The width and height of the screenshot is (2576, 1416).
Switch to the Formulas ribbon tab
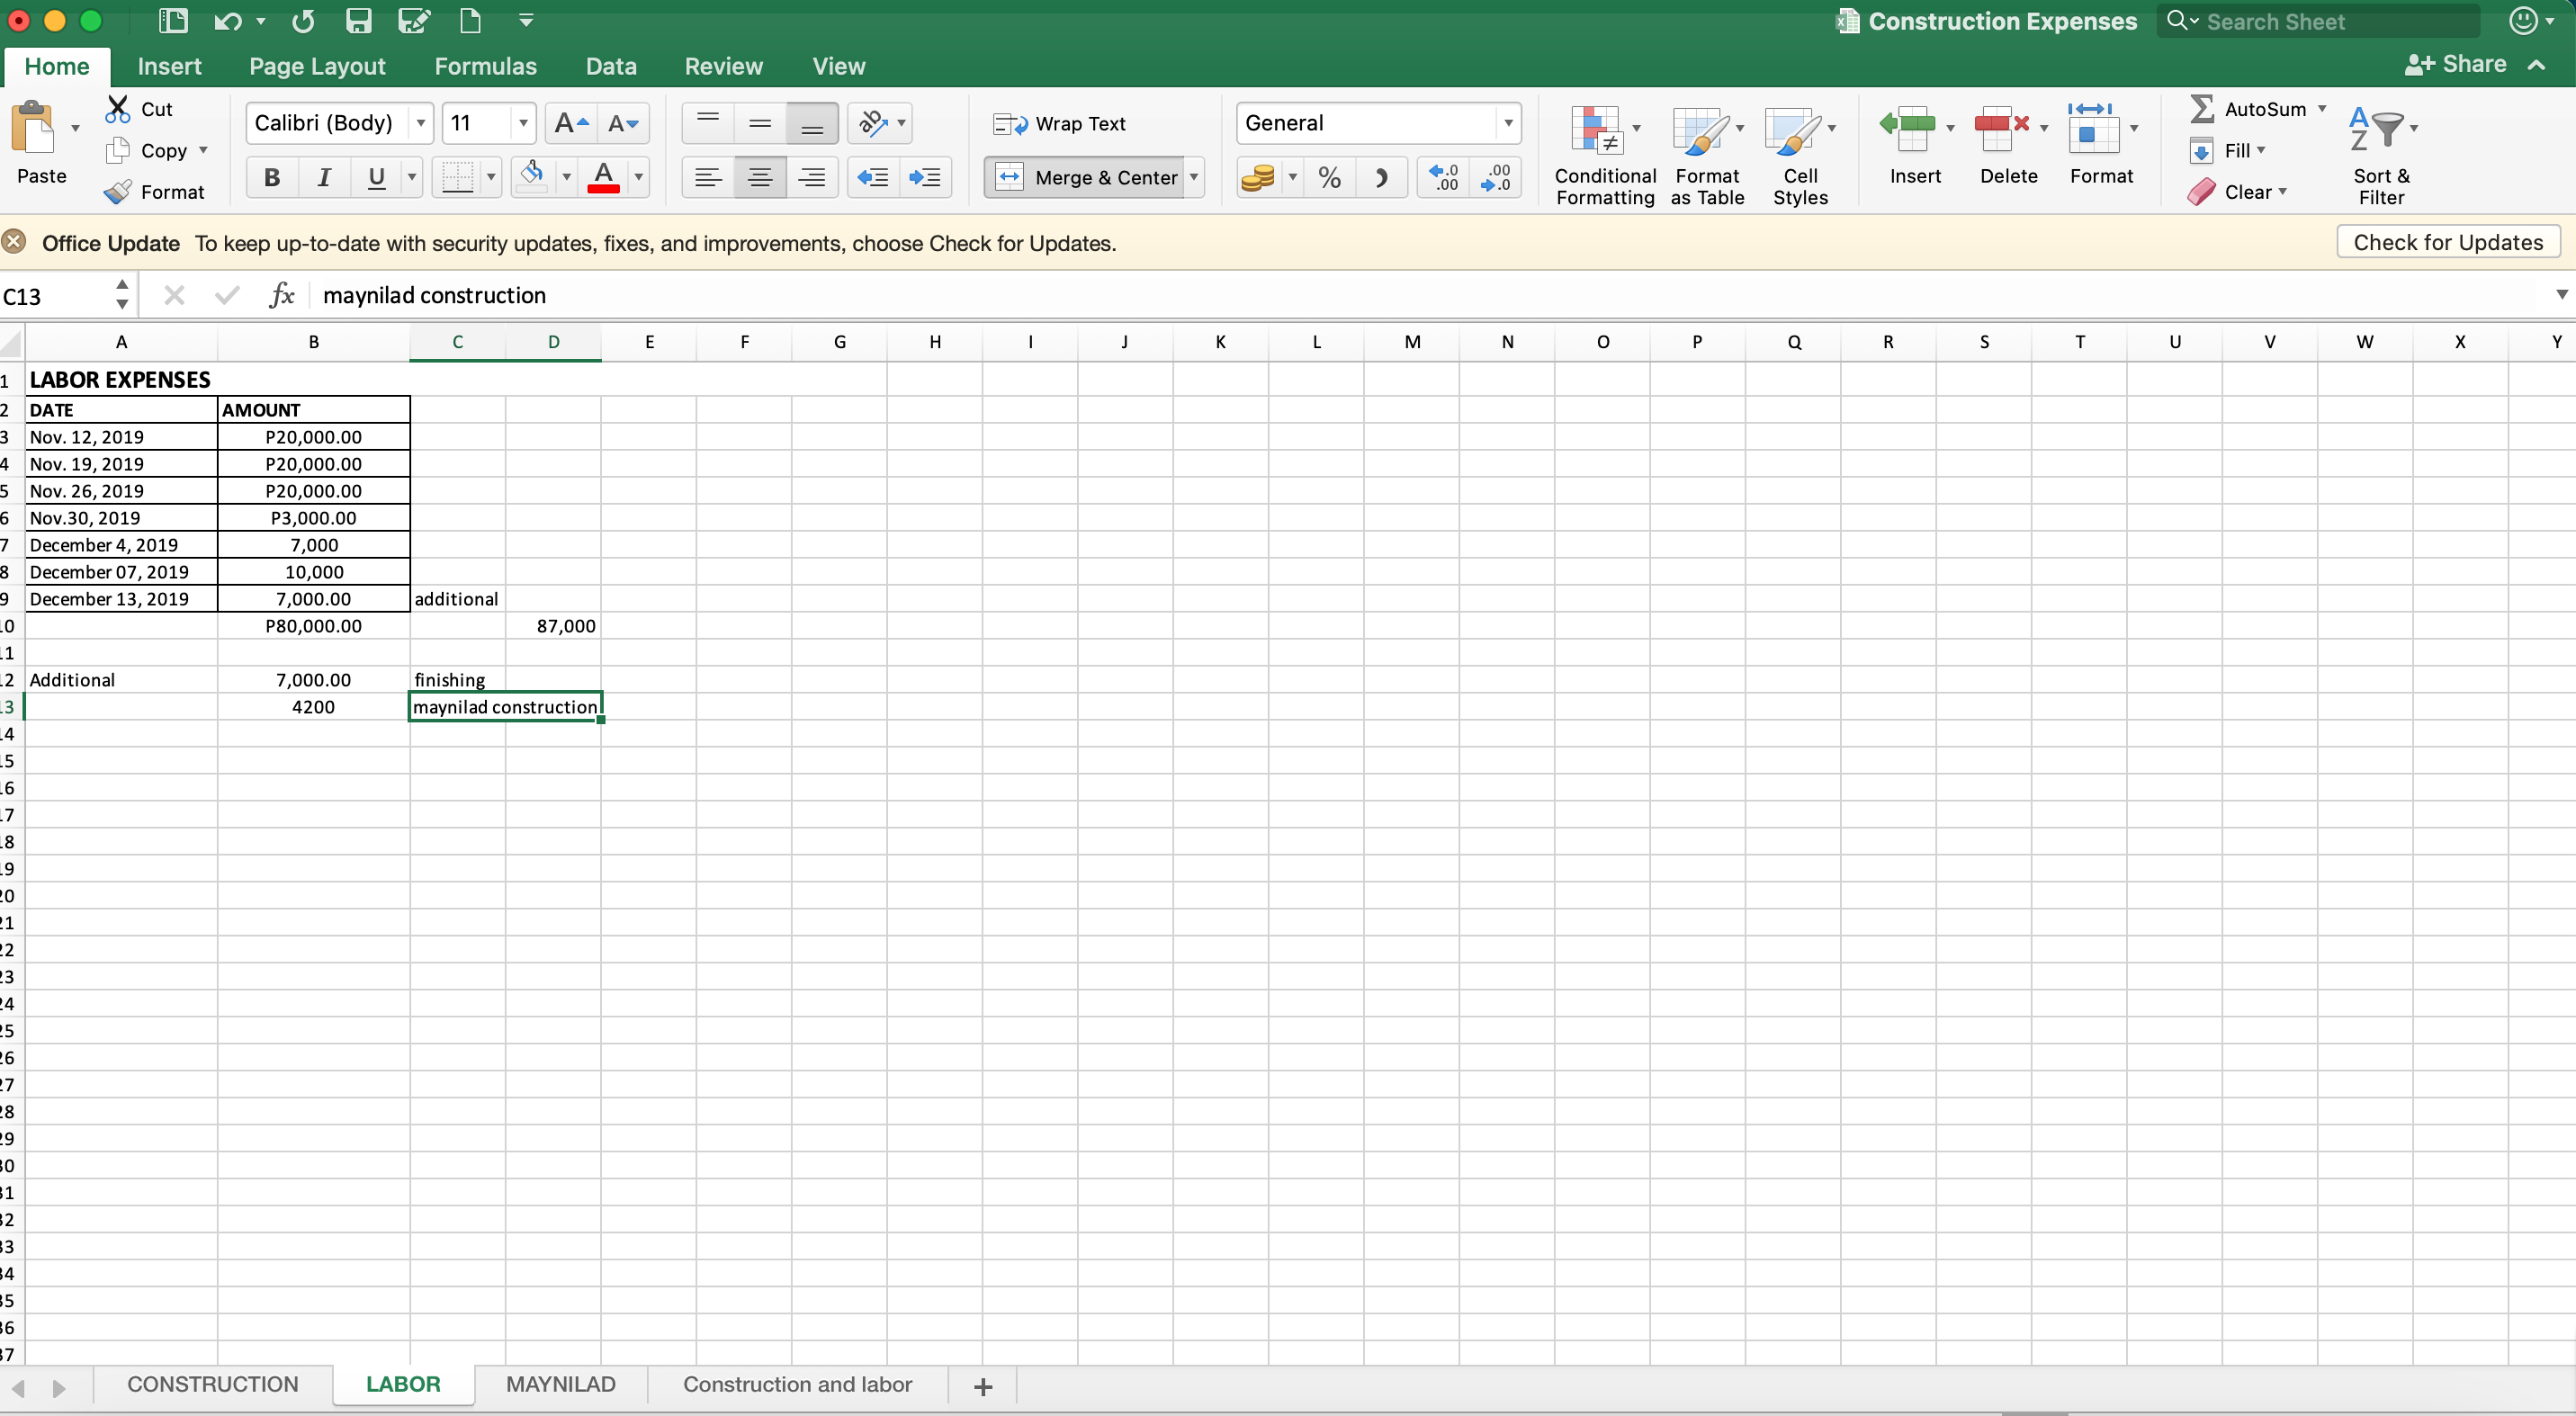(x=485, y=66)
